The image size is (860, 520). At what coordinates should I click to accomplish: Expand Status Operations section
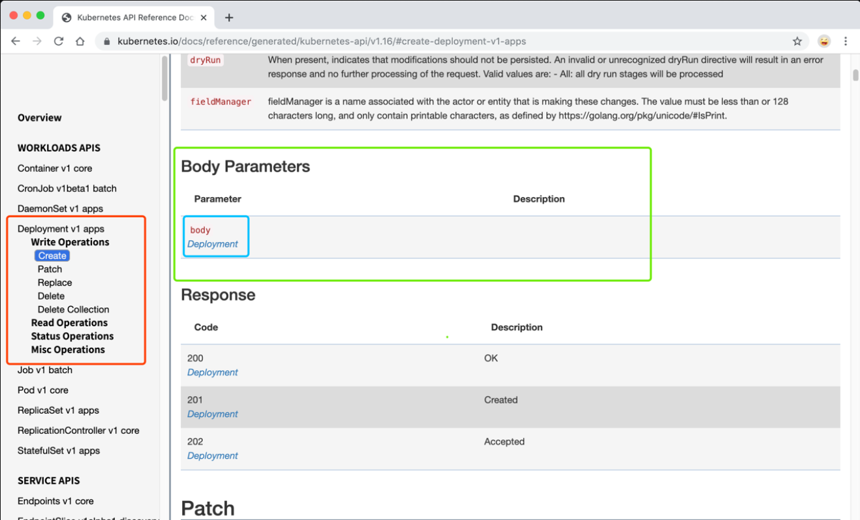pyautogui.click(x=72, y=337)
